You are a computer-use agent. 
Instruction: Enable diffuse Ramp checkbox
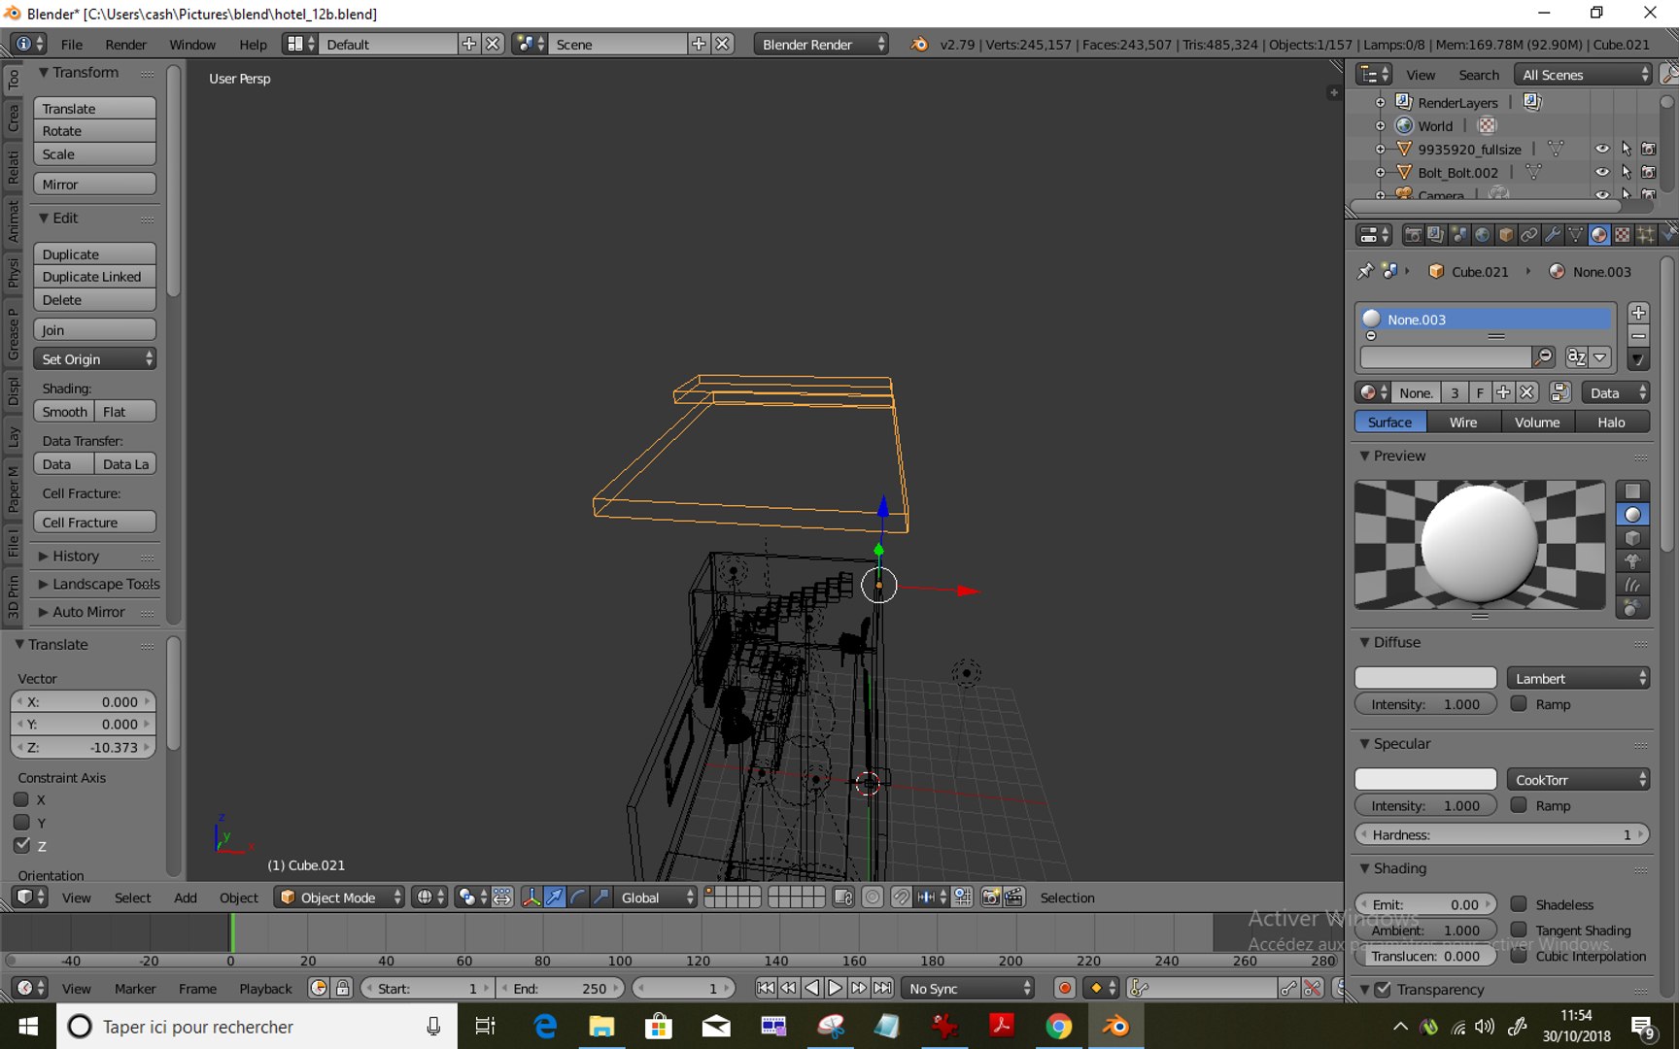[1519, 704]
